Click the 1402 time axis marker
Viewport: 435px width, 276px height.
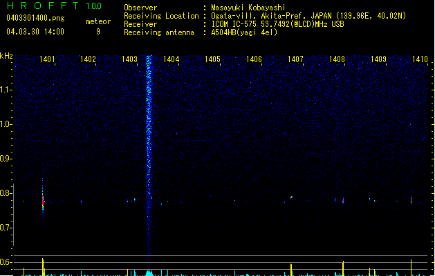tap(88, 59)
